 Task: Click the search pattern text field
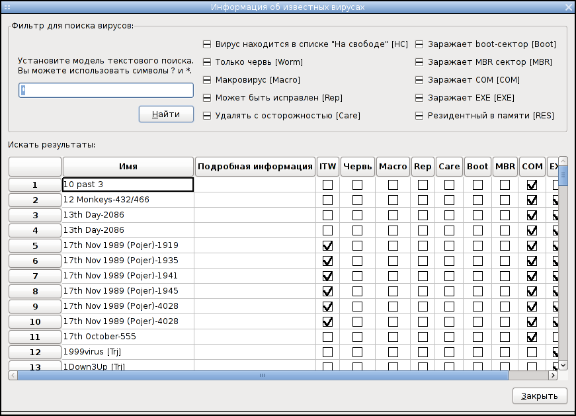coord(106,91)
